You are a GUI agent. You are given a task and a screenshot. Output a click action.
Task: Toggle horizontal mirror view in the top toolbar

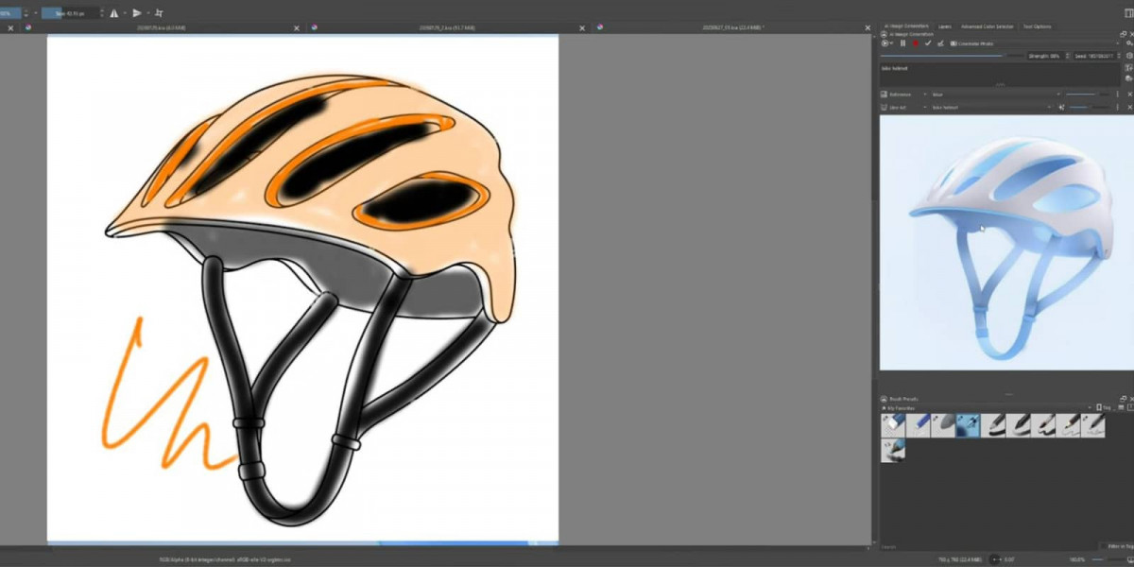point(113,13)
